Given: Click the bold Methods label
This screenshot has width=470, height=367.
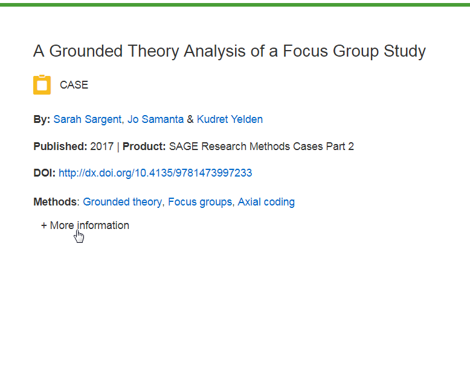Looking at the screenshot, I should (x=55, y=202).
